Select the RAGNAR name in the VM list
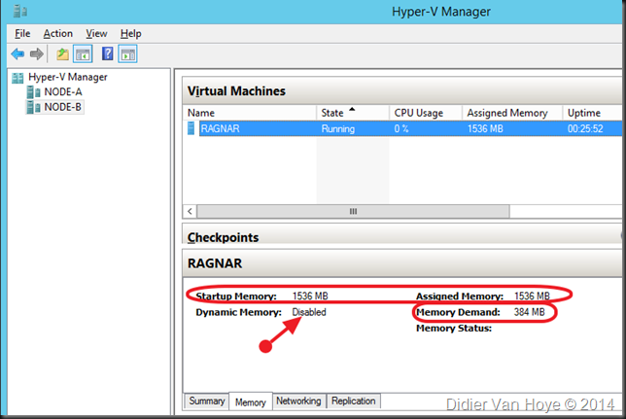The height and width of the screenshot is (419, 626). 220,128
